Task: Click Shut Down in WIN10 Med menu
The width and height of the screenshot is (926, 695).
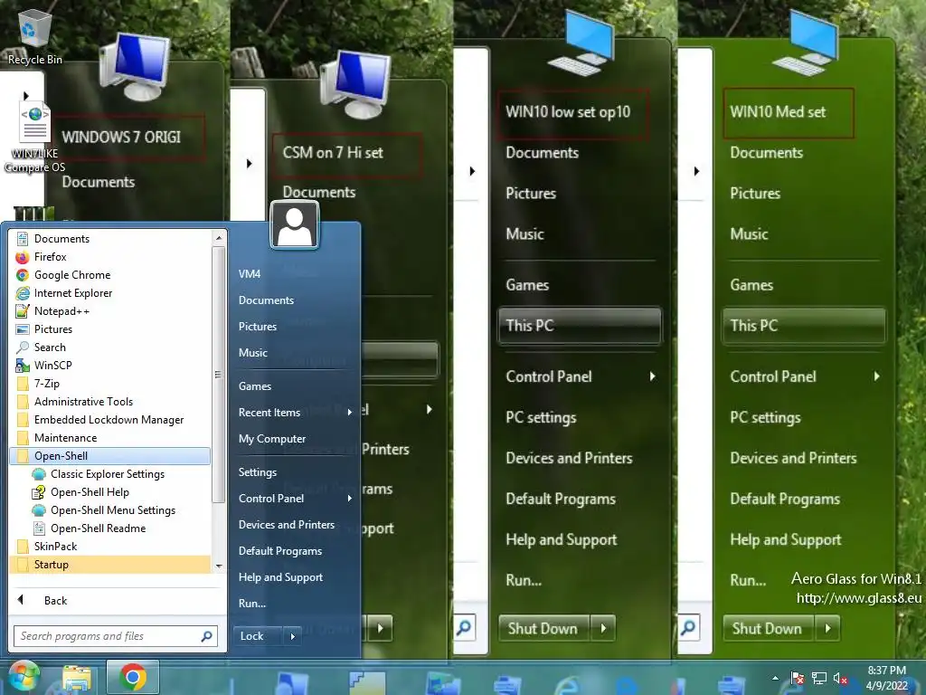Action: coord(769,628)
